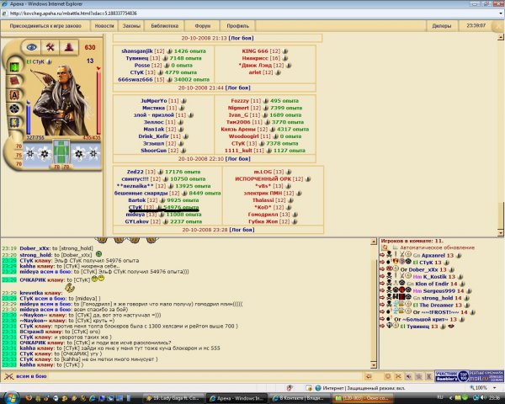Open the crossed tools icon above the portrait

pos(50,48)
